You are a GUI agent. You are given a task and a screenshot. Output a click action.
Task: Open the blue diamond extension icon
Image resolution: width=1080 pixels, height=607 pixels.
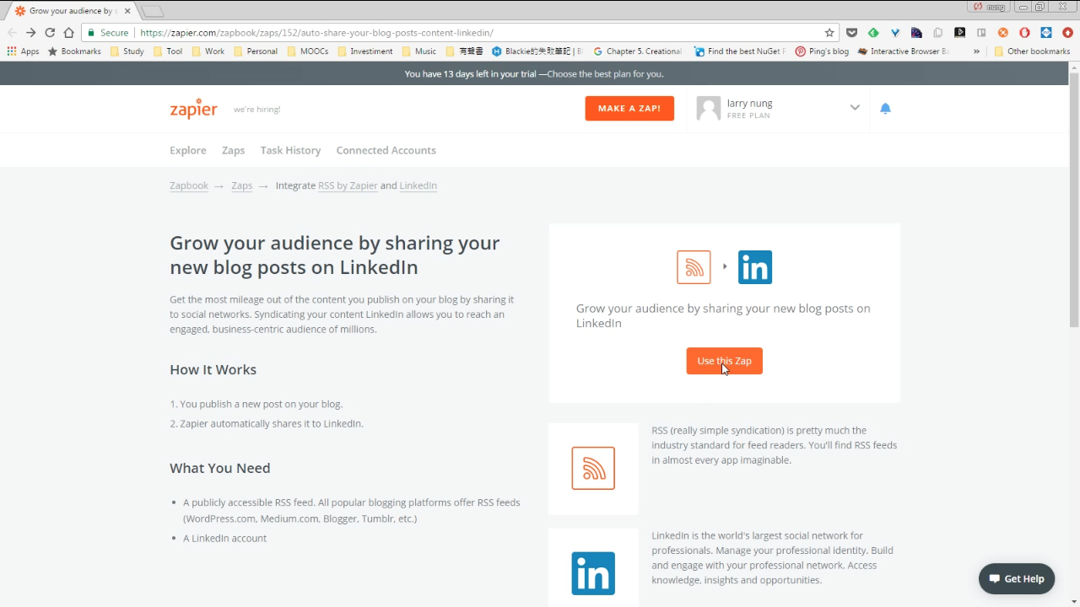pyautogui.click(x=1046, y=33)
